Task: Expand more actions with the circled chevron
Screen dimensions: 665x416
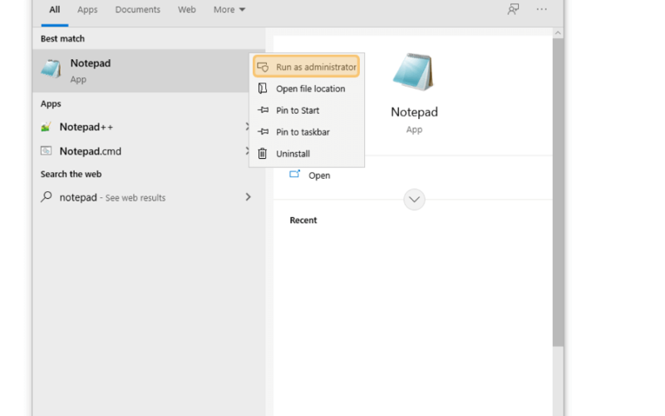Action: tap(414, 199)
